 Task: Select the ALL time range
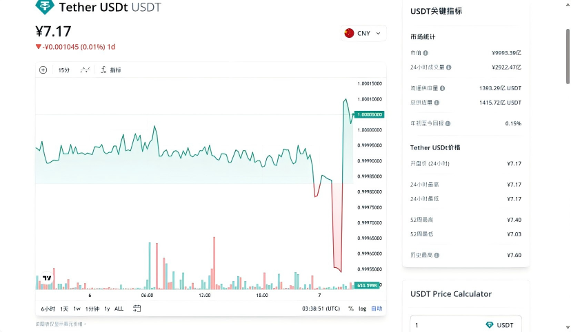pyautogui.click(x=119, y=309)
